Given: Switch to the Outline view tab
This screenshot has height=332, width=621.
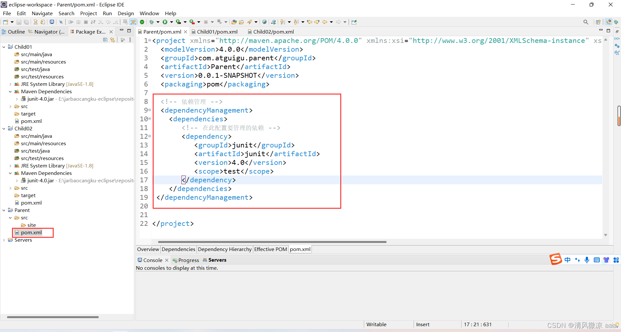Looking at the screenshot, I should click(13, 32).
